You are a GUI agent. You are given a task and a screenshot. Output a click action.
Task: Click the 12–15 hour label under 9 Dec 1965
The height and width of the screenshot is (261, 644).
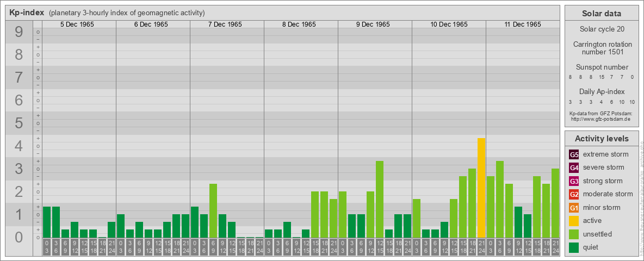[x=380, y=247]
